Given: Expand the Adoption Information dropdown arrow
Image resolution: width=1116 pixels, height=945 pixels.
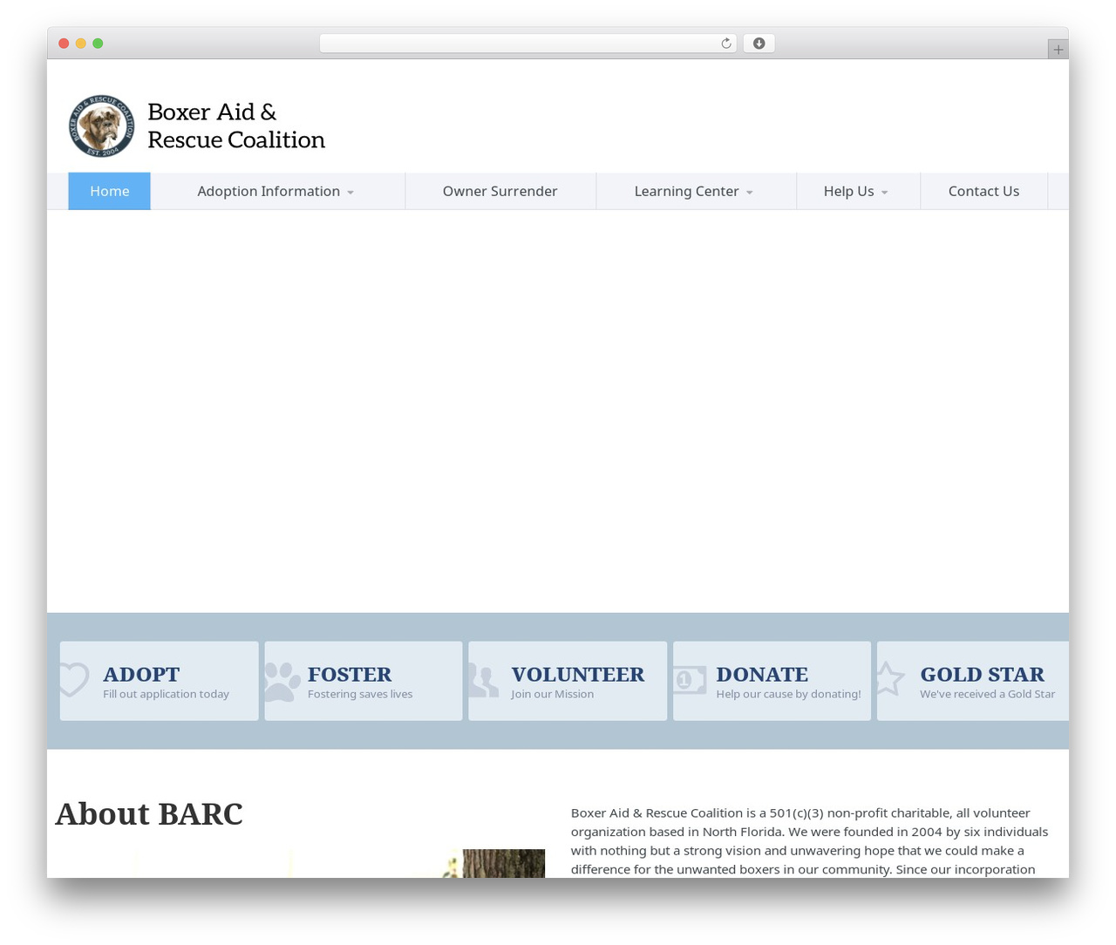Looking at the screenshot, I should coord(350,193).
